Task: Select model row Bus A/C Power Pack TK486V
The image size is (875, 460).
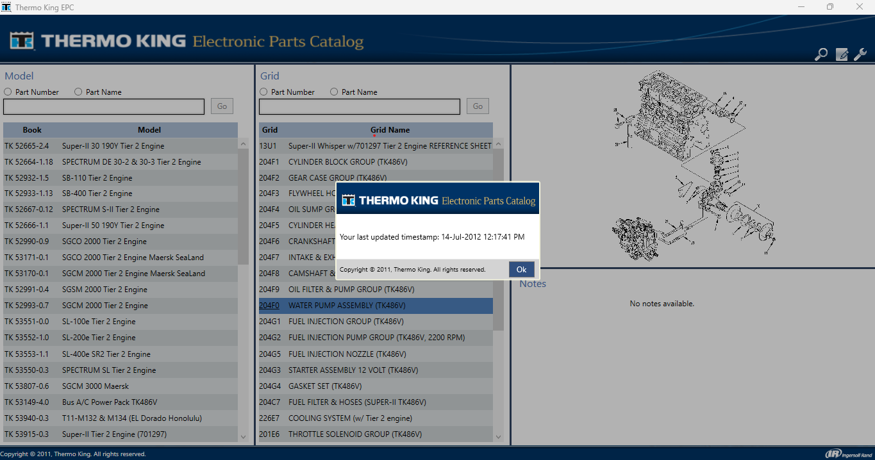Action: [x=121, y=402]
